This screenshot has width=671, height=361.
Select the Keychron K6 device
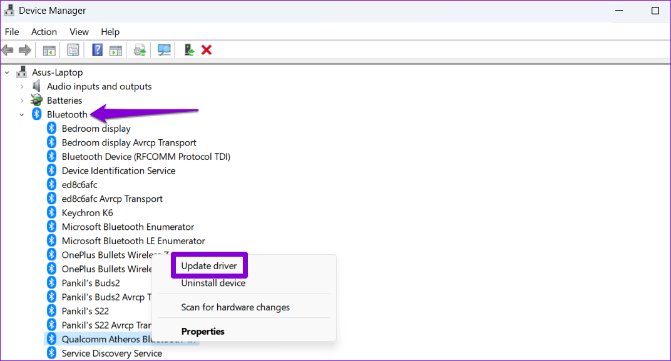coord(87,213)
